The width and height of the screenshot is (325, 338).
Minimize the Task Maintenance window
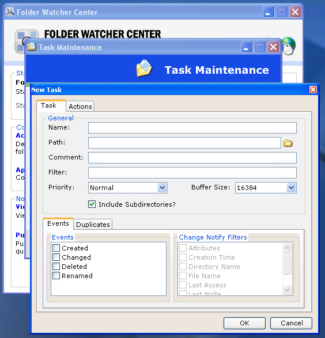(x=247, y=47)
